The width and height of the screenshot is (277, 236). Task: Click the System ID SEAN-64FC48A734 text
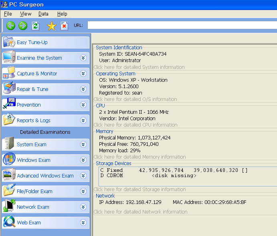[133, 54]
